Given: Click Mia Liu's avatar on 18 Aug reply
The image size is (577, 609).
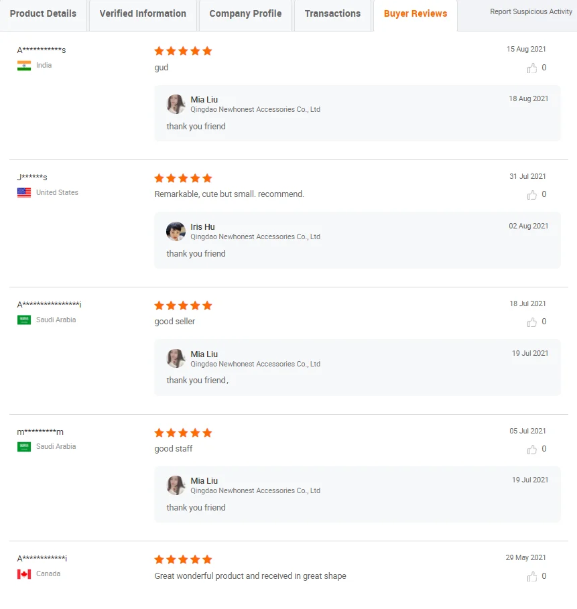Looking at the screenshot, I should coord(176,105).
